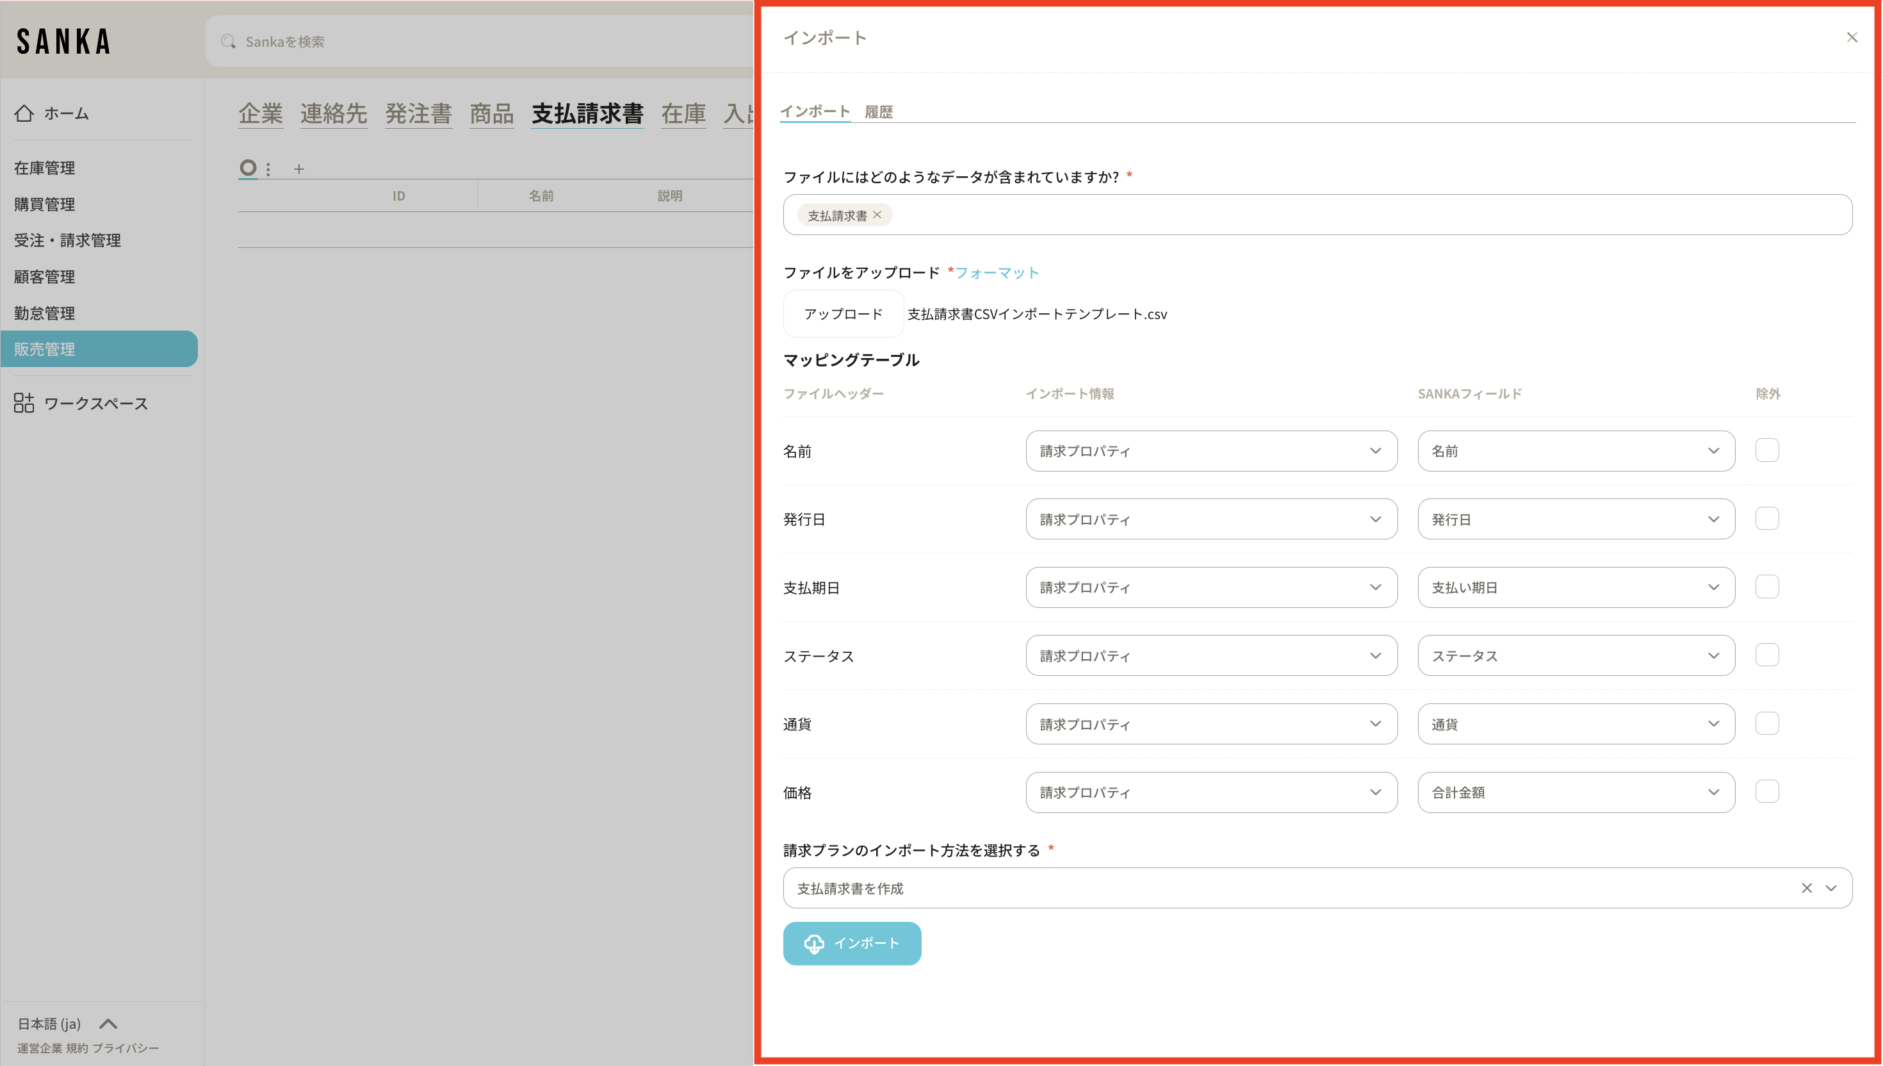Click the Home house icon in sidebar
This screenshot has height=1066, width=1883.
(24, 113)
